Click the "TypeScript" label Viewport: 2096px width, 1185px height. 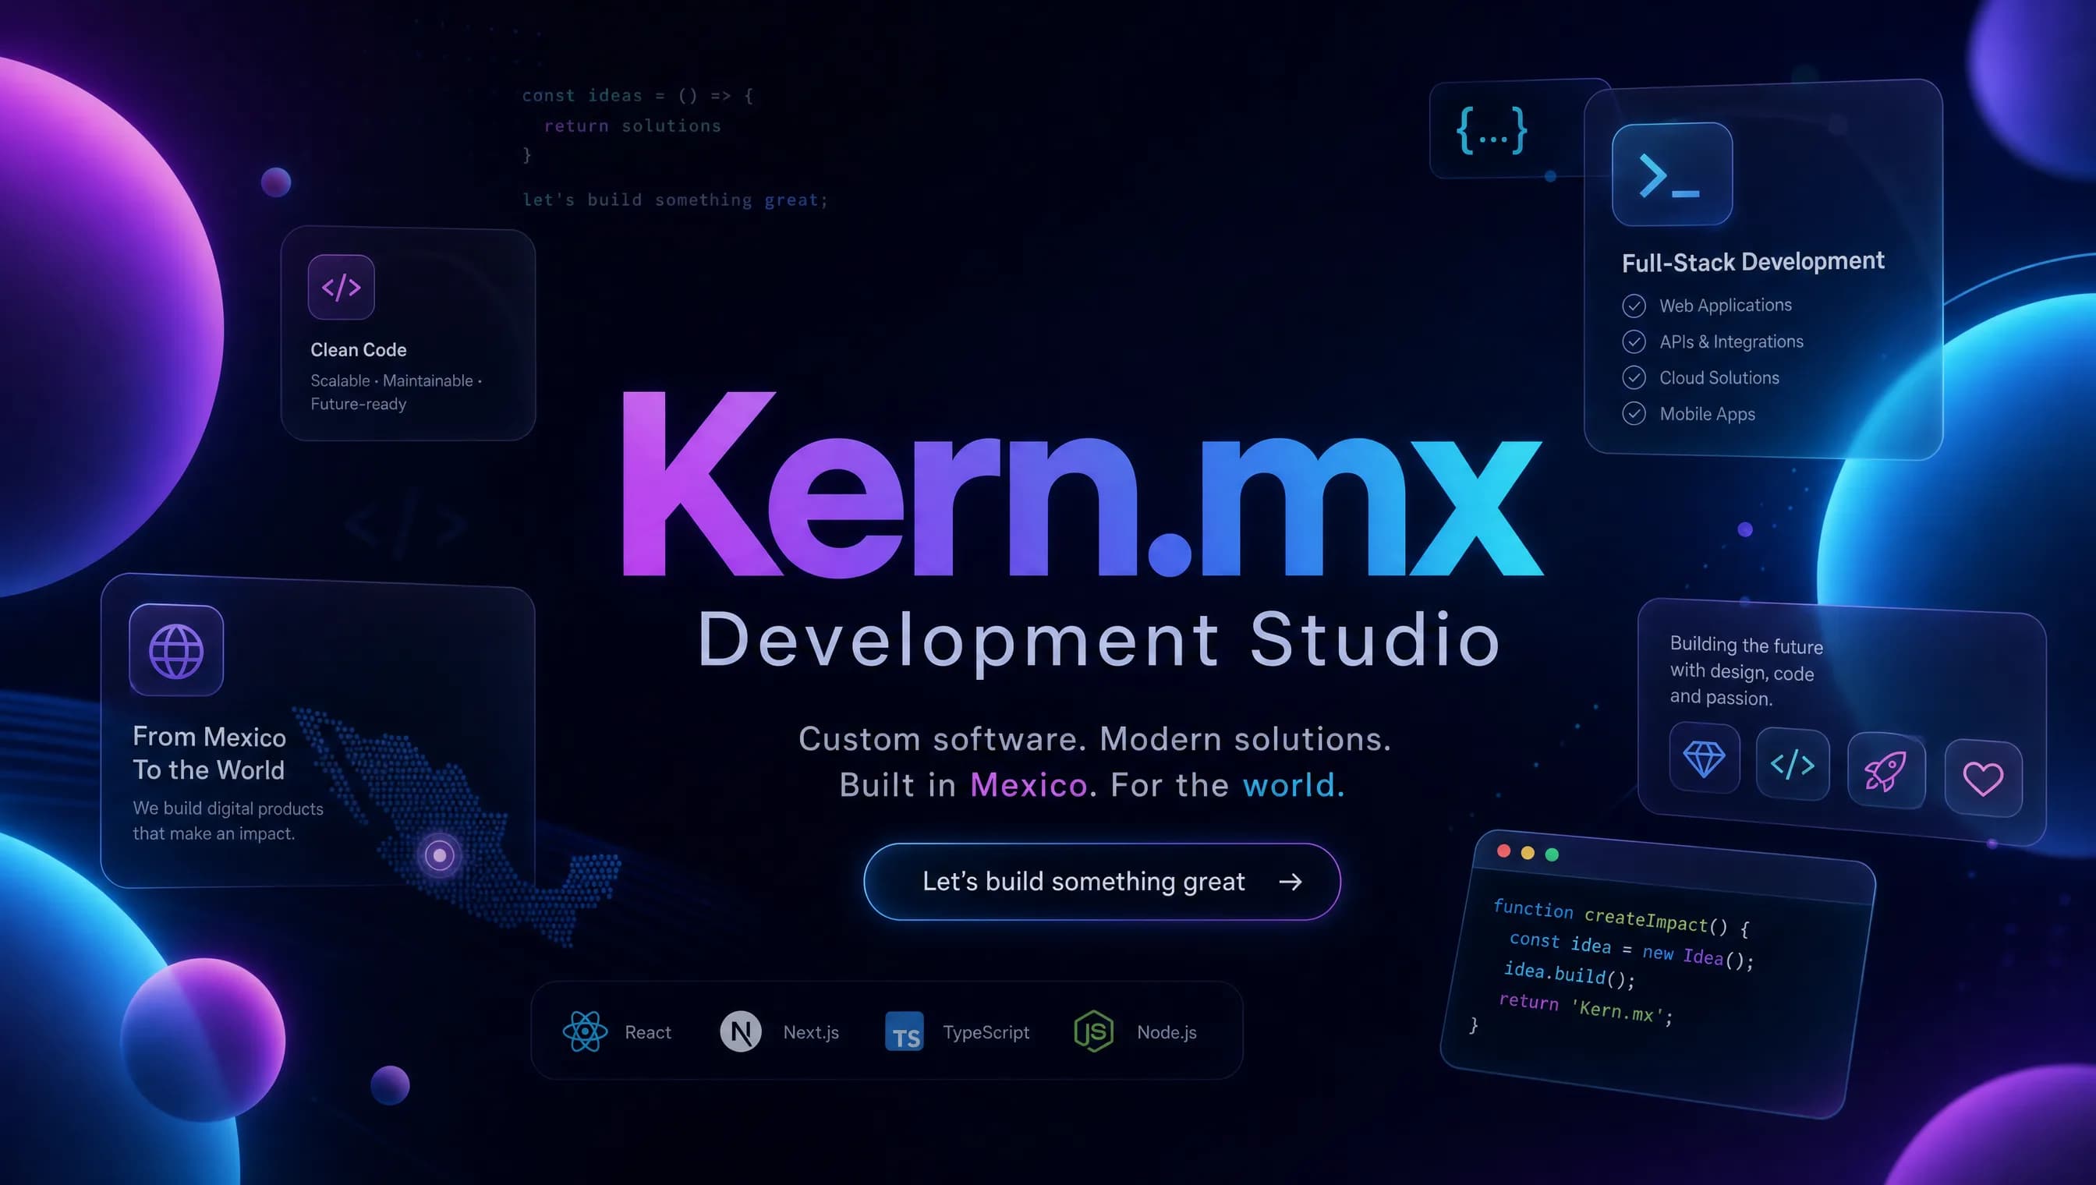pos(986,1032)
